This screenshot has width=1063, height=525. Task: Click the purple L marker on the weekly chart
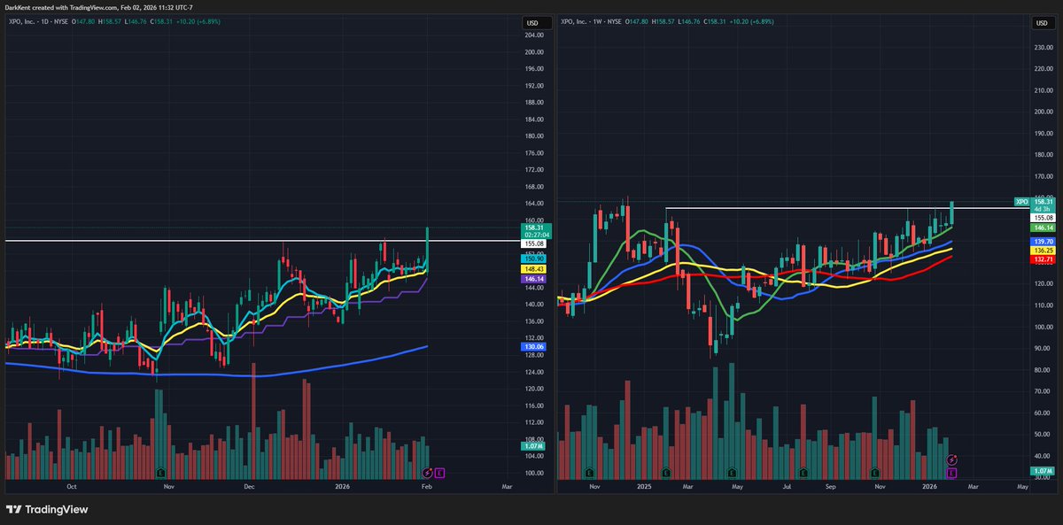click(951, 473)
